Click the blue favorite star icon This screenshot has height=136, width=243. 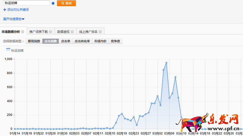[53, 3]
